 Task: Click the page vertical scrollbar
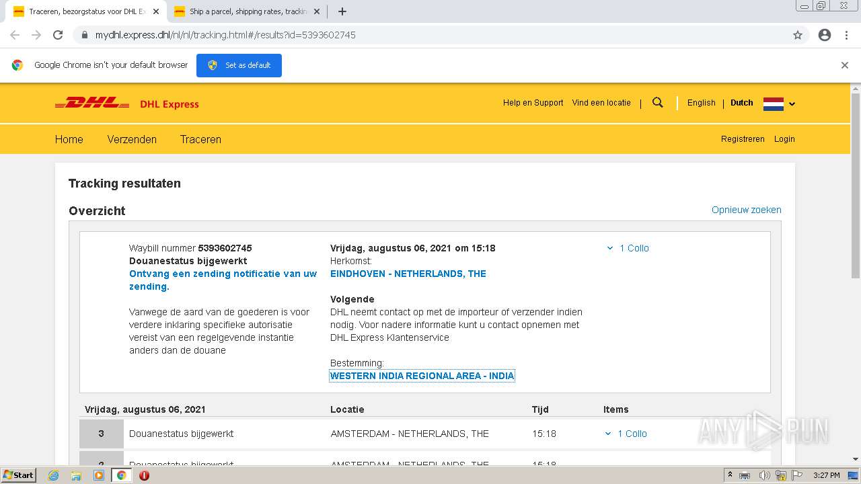855,186
